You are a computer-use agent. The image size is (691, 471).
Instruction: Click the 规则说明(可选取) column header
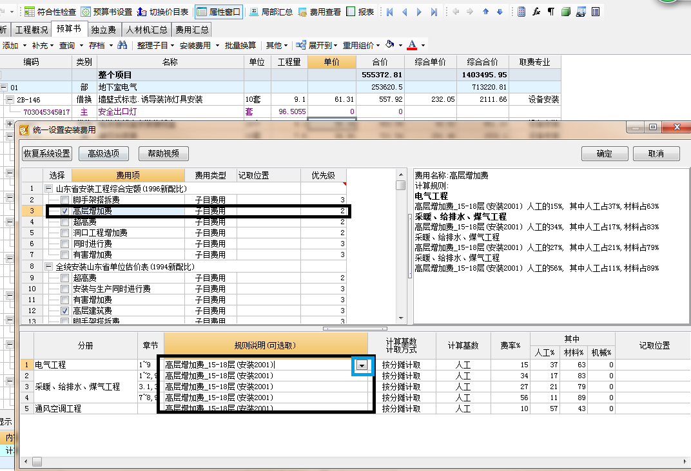point(266,345)
